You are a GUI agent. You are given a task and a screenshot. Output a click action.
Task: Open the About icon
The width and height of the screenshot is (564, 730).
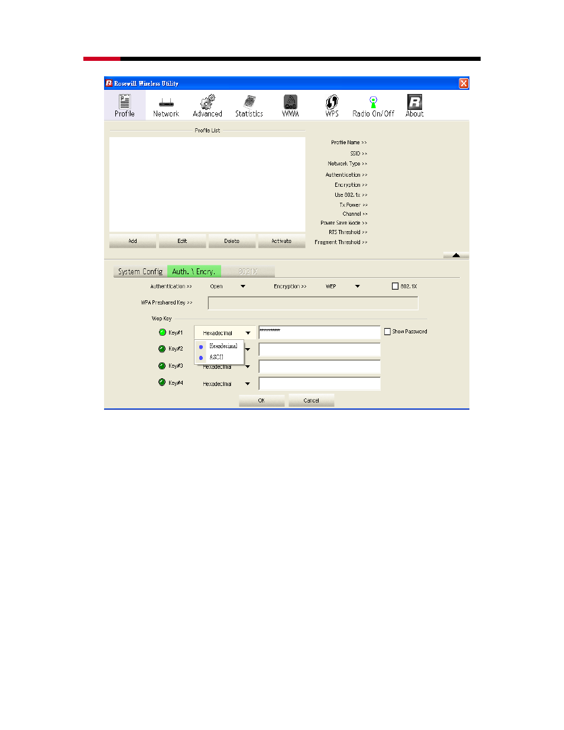click(x=414, y=106)
